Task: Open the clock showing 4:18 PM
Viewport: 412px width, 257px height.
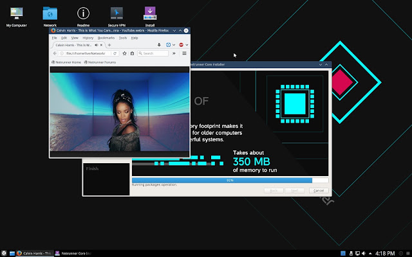Action: [385, 253]
